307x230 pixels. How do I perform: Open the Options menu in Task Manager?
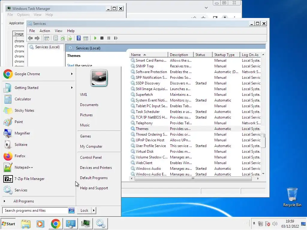23,15
